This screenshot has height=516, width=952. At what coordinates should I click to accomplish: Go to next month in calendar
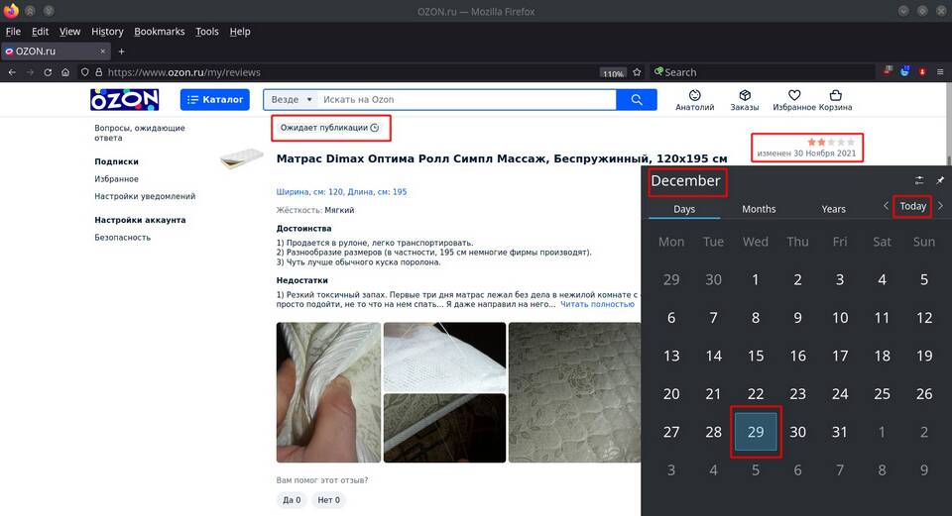tap(940, 206)
